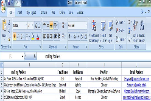This screenshot has width=151, height=101.
Task: Toggle Bottom Align vertical alignment
Action: pos(51,25)
